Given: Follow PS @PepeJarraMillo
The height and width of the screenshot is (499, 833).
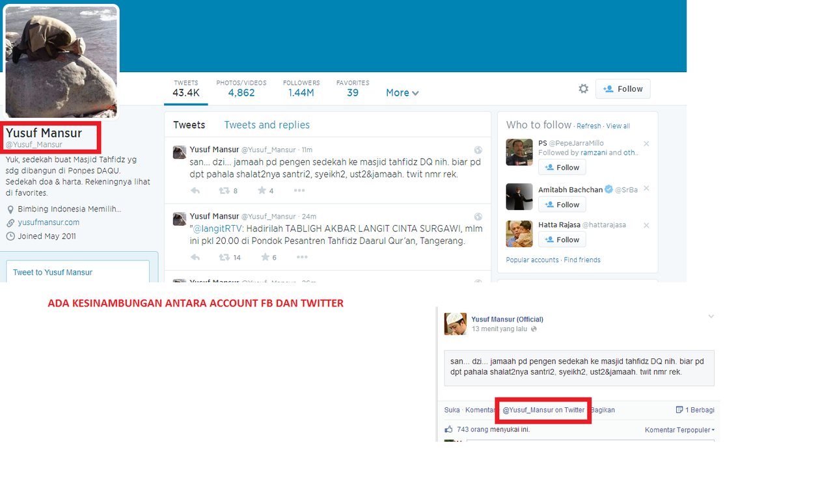Looking at the screenshot, I should point(562,167).
